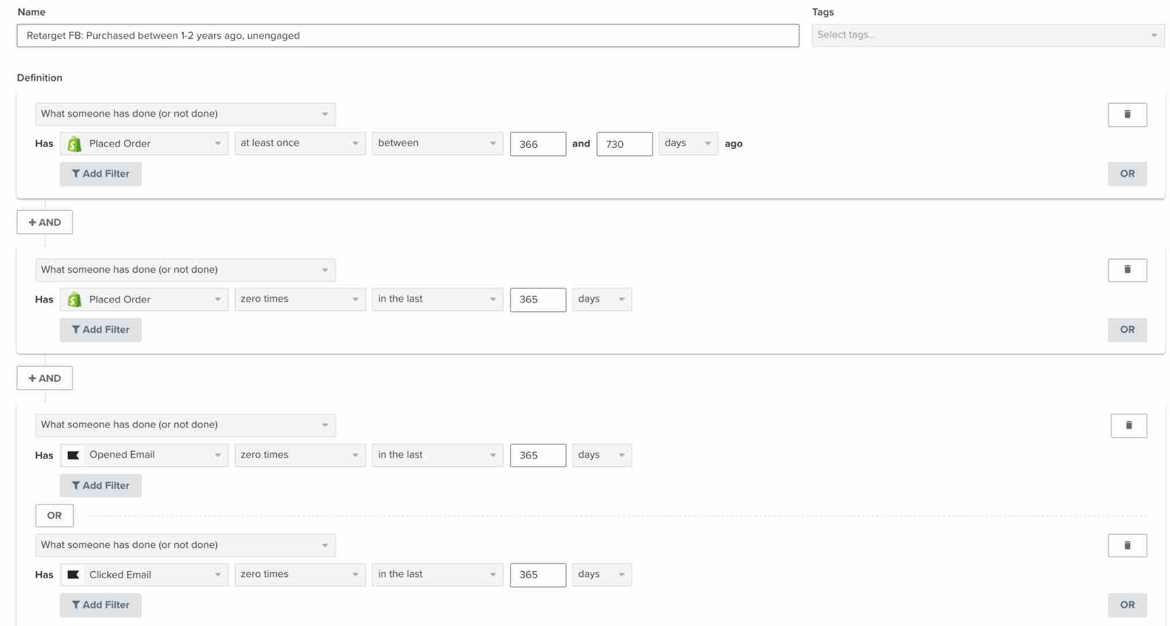Viewport: 1170px width, 626px height.
Task: Click the OR button between email conditions
Action: coord(53,515)
